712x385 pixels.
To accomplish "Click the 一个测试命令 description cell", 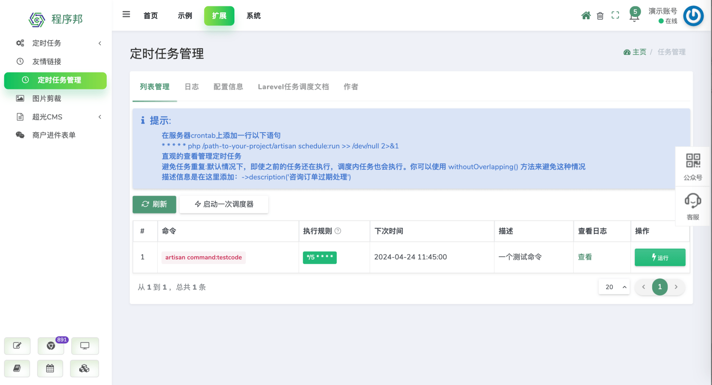I will (x=520, y=257).
